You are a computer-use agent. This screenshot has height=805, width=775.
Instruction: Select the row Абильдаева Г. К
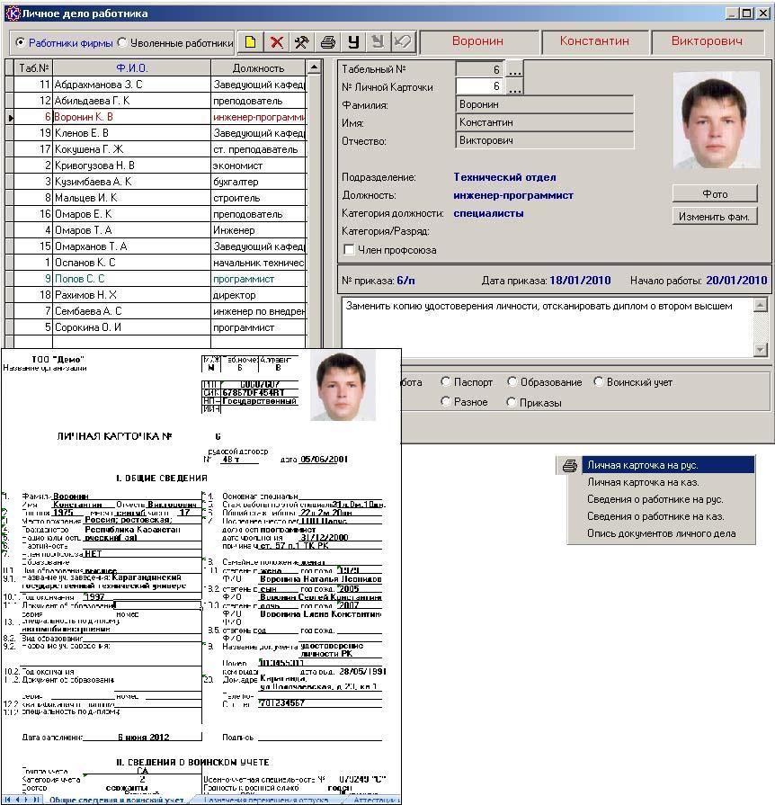[x=160, y=101]
